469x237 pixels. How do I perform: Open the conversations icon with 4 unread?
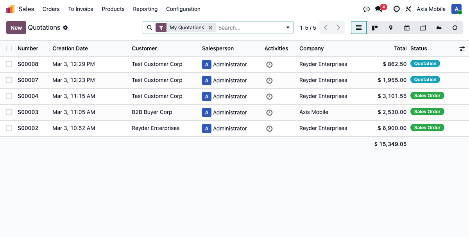378,9
